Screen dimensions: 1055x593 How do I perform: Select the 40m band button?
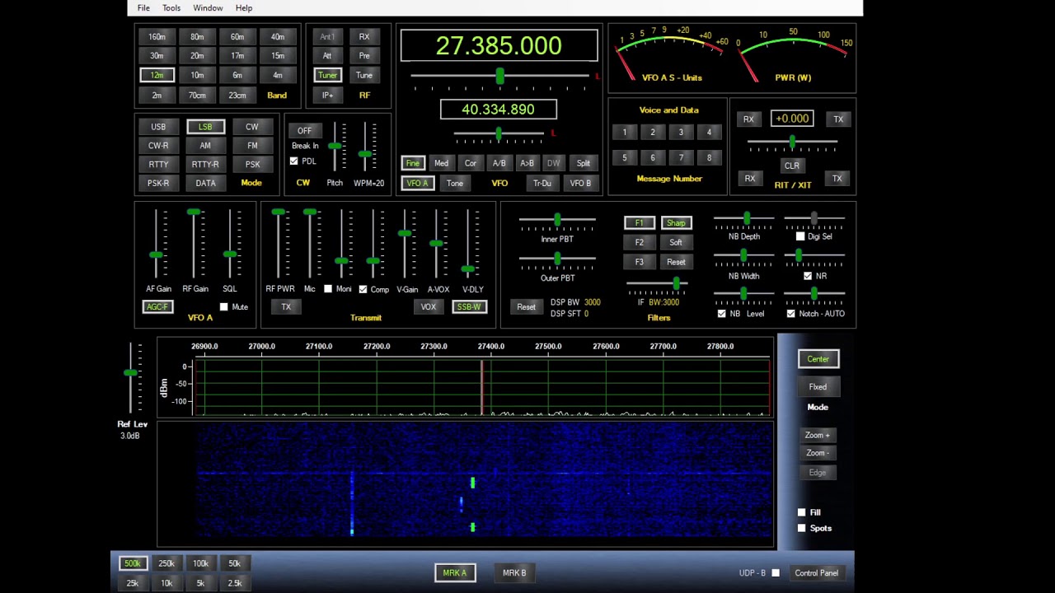pos(278,37)
